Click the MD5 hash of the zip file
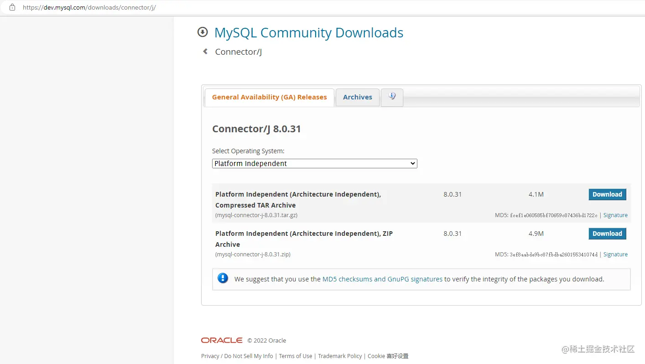Image resolution: width=645 pixels, height=364 pixels. point(554,255)
